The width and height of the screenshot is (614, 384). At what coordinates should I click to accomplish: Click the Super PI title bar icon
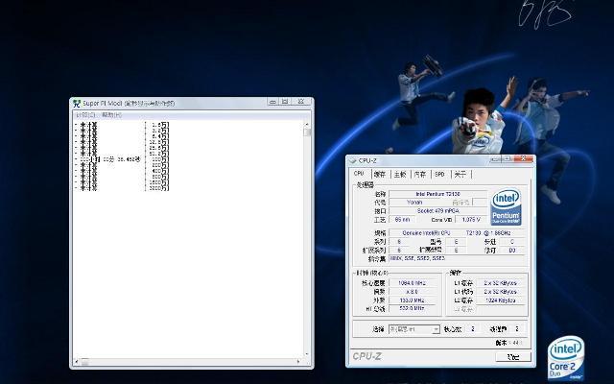[x=77, y=104]
